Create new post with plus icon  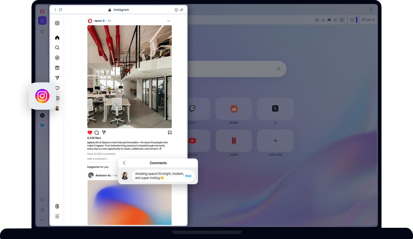pos(58,98)
